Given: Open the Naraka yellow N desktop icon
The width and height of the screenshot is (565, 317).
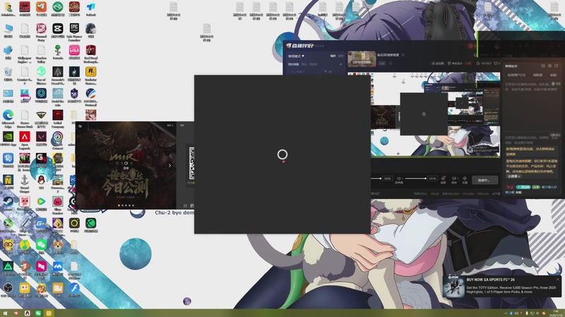Looking at the screenshot, I should (x=8, y=180).
